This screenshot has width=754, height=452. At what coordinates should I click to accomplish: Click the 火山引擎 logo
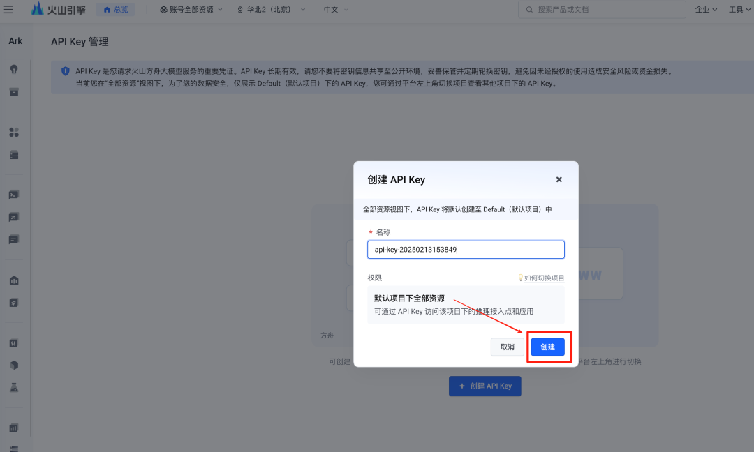point(58,9)
